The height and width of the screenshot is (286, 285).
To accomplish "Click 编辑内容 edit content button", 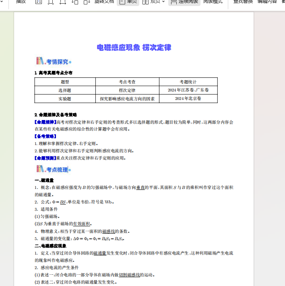I will pyautogui.click(x=267, y=2).
